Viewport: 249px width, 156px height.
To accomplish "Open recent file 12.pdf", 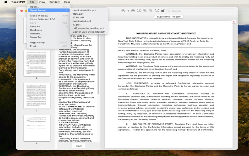I will pos(89,25).
